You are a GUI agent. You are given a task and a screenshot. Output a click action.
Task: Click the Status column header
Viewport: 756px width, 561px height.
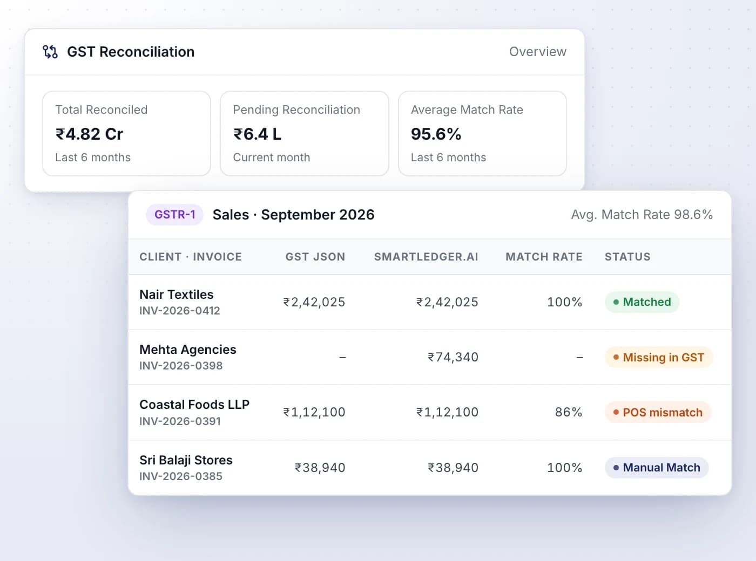click(627, 257)
